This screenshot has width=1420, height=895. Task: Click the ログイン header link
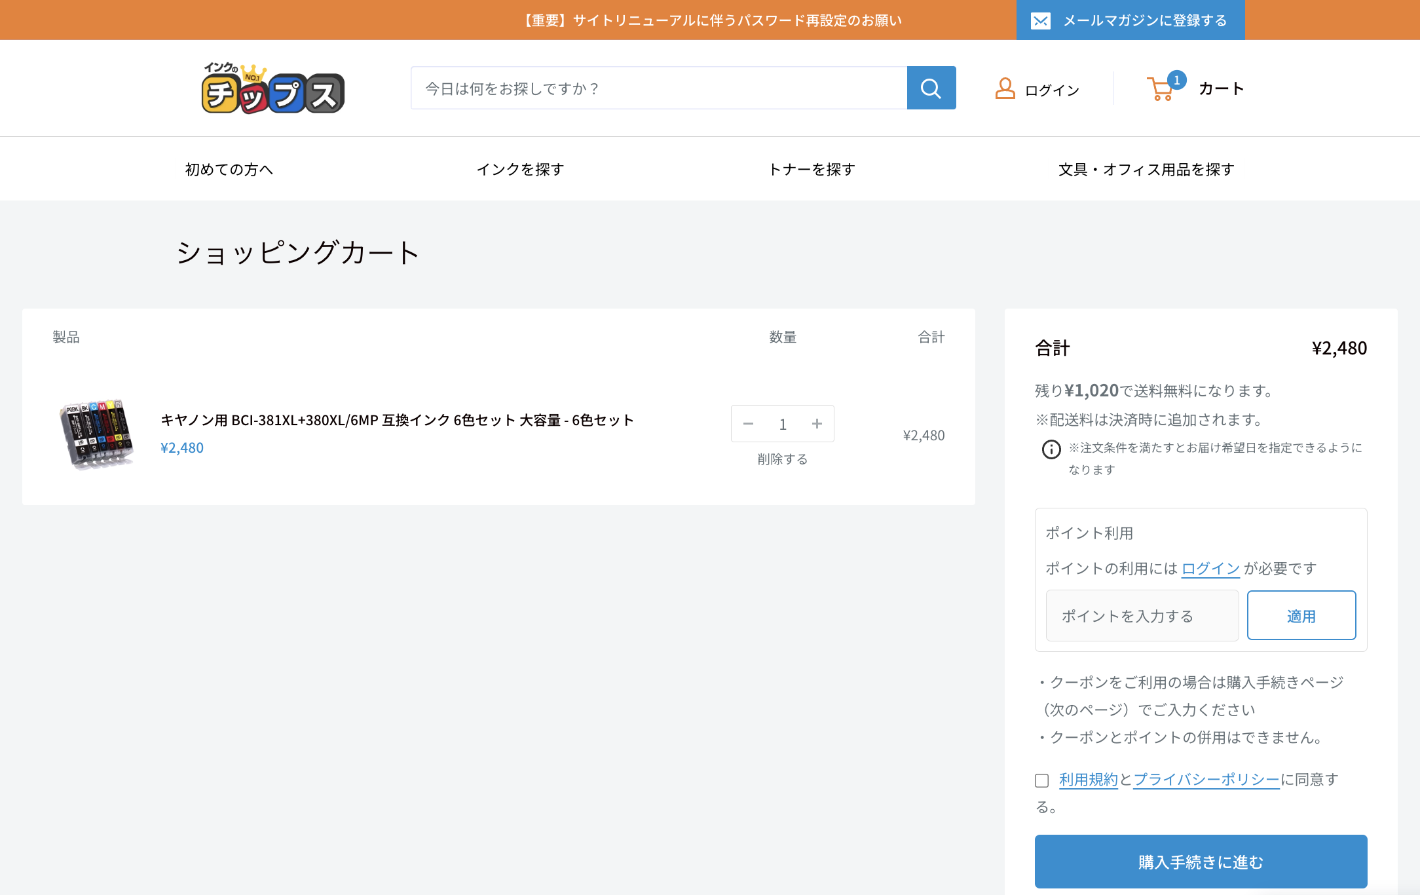[1053, 90]
